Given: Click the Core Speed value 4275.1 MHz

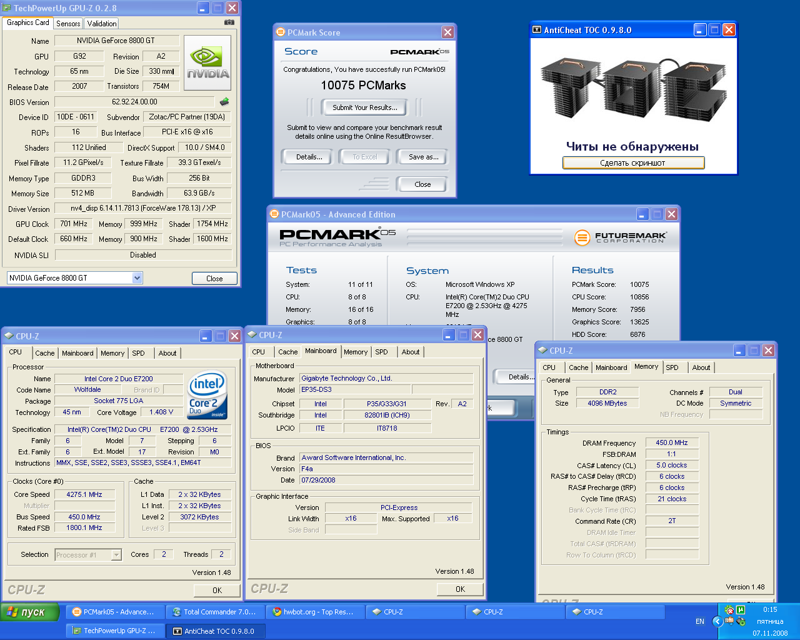Looking at the screenshot, I should coord(84,494).
